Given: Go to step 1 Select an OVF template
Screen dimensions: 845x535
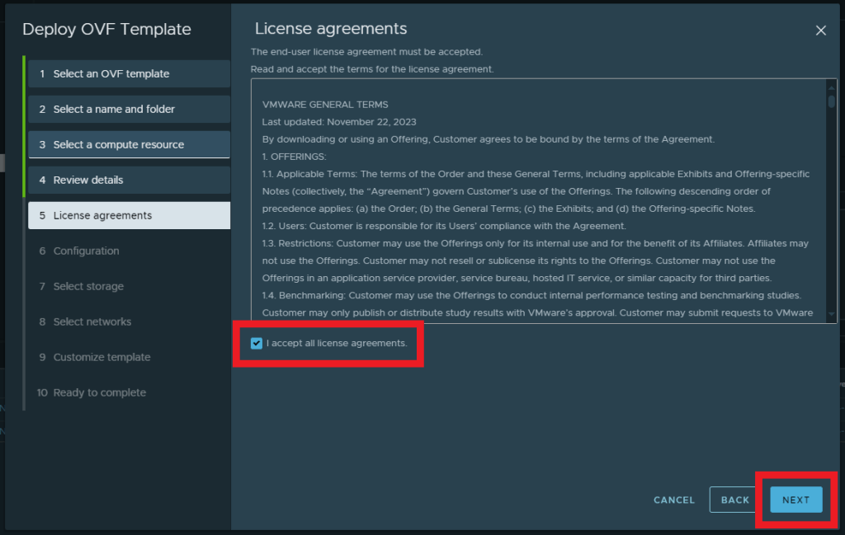Looking at the screenshot, I should coord(129,73).
